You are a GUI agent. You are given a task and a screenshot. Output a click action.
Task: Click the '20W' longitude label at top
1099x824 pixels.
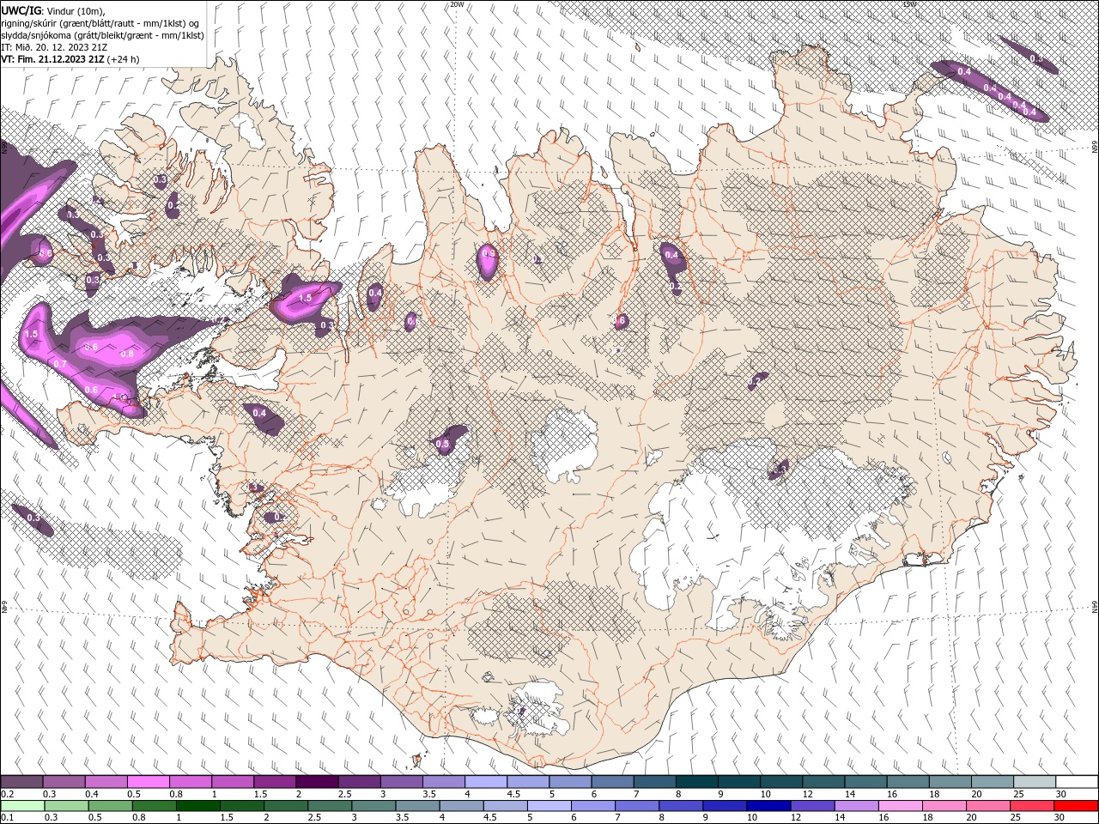457,3
